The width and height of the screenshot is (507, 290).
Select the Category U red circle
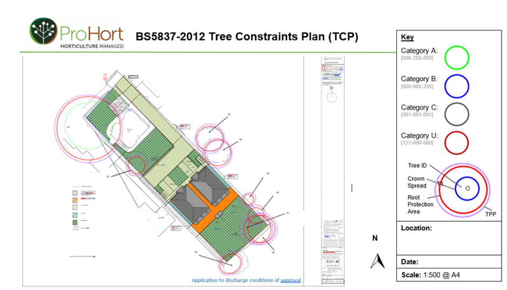point(456,142)
